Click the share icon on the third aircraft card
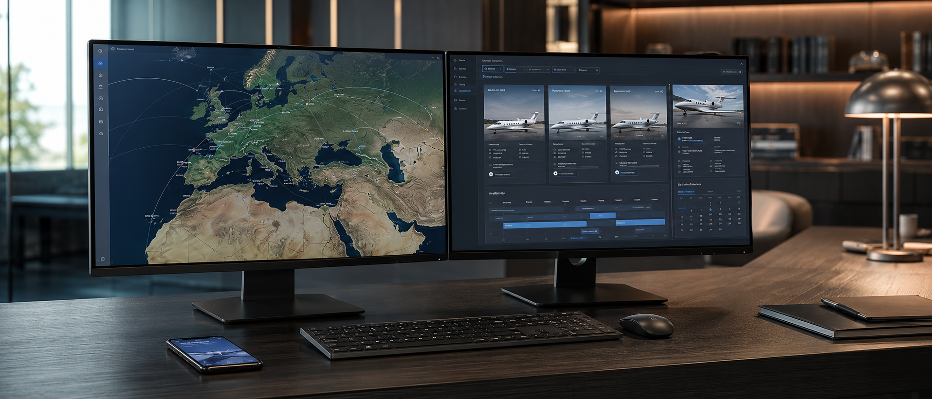Image resolution: width=932 pixels, height=399 pixels. click(x=662, y=91)
